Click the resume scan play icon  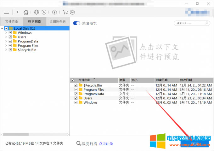(44, 12)
